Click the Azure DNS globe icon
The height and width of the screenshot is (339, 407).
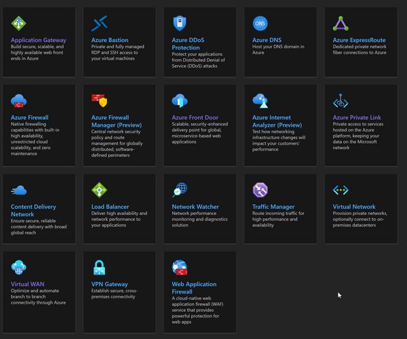(260, 24)
